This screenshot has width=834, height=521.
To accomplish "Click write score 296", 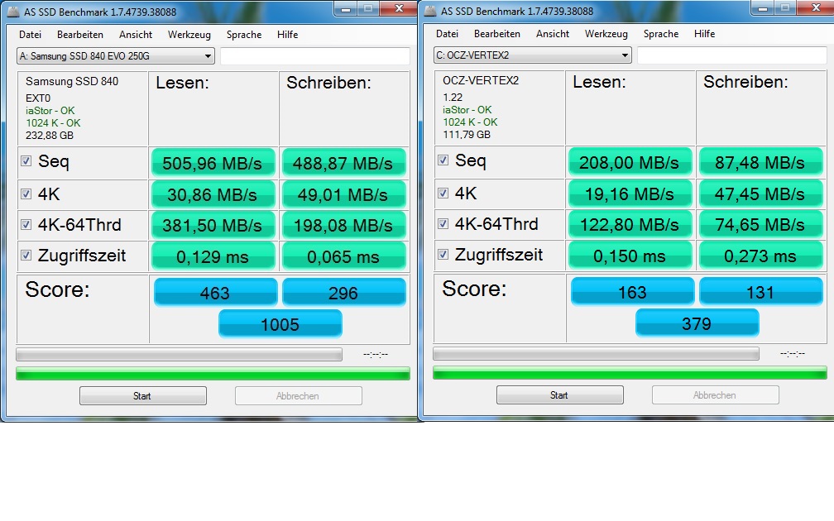I will (x=343, y=293).
